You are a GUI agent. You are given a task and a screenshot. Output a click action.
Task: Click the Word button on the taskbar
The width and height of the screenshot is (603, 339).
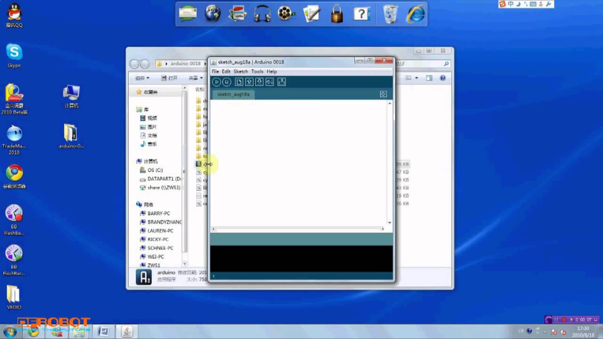[103, 331]
